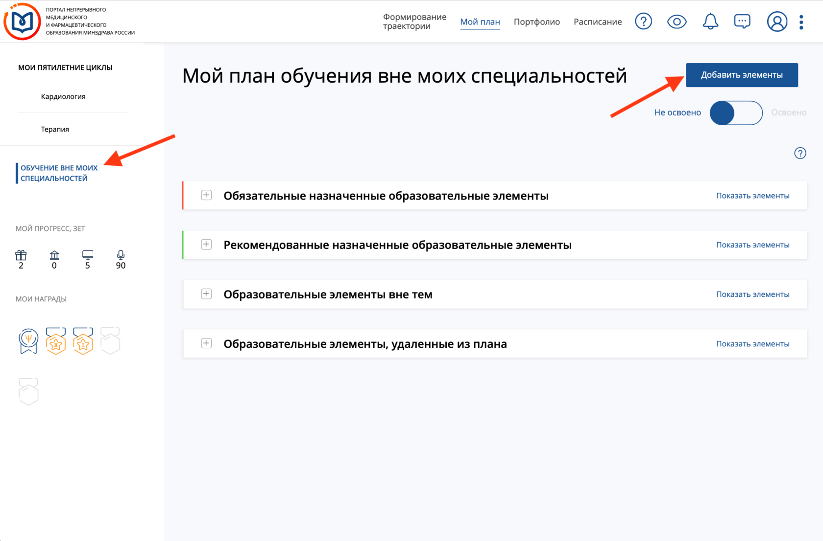Show elements for удаленные из плана row
The height and width of the screenshot is (541, 823).
tap(753, 343)
